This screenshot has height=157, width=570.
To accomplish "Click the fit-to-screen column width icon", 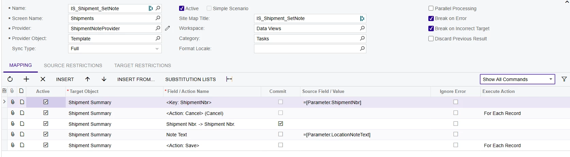I will coord(229,79).
